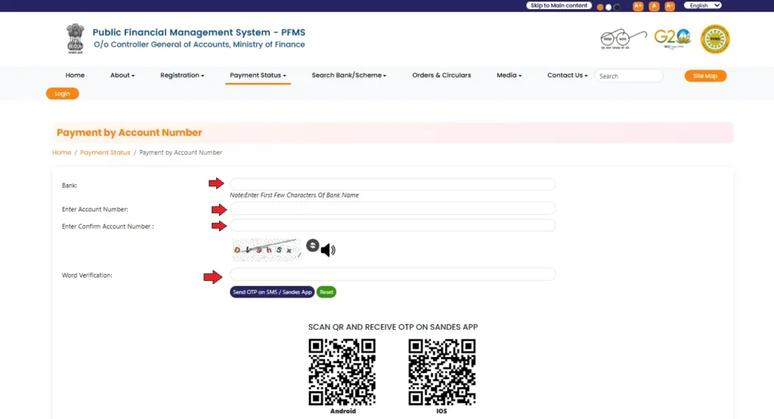Focus the site Search box
This screenshot has width=774, height=419.
pos(628,76)
